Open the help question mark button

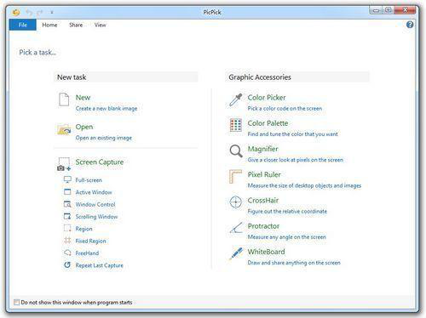pyautogui.click(x=410, y=25)
